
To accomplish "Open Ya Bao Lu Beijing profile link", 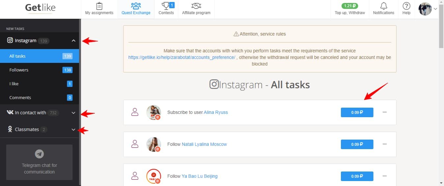I will pyautogui.click(x=200, y=176).
